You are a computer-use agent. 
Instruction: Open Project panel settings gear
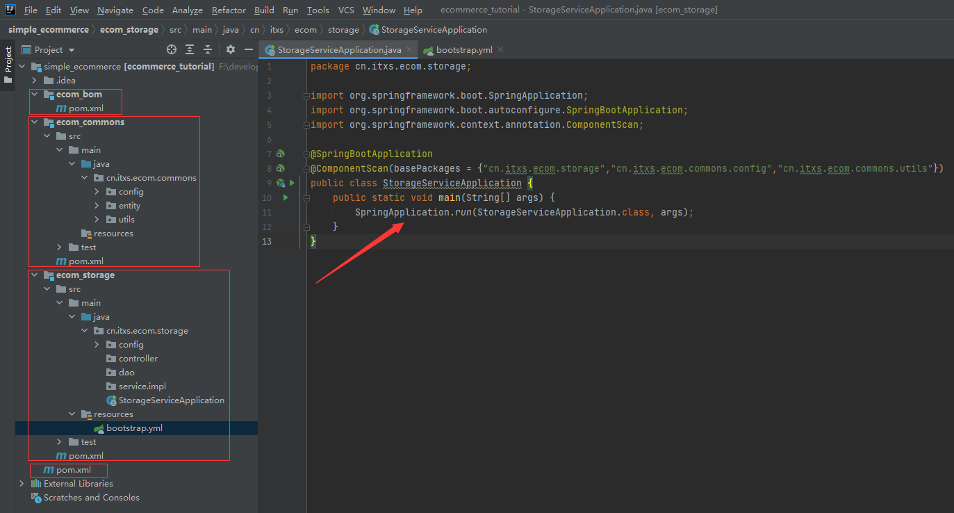click(231, 49)
